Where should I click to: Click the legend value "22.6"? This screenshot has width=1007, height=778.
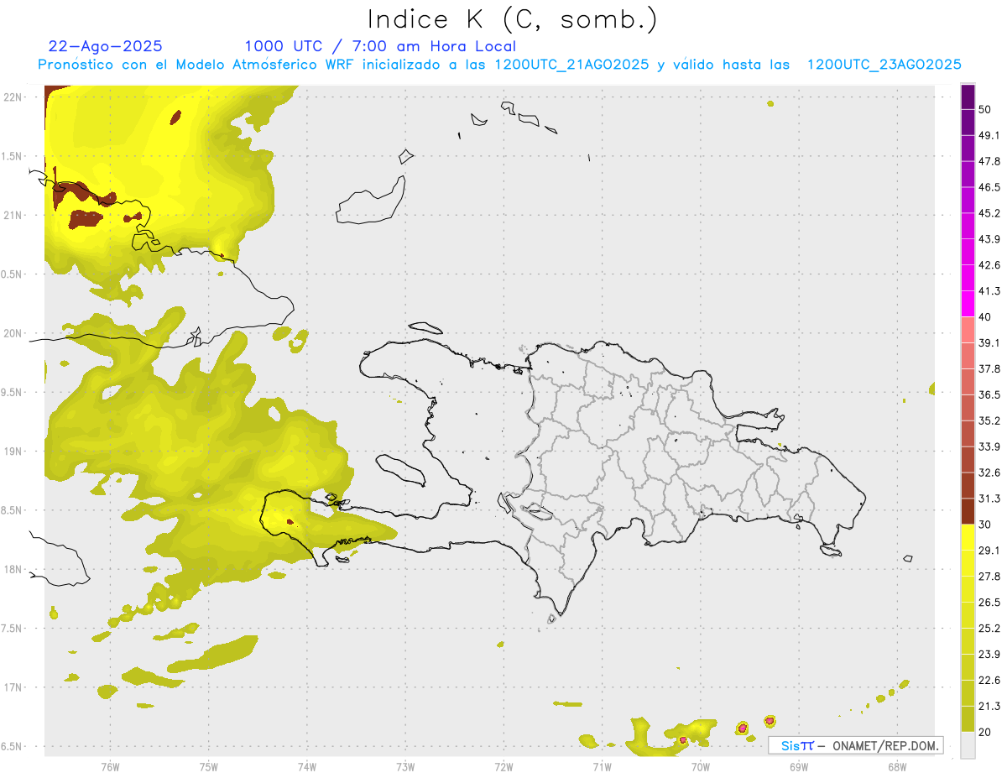pyautogui.click(x=989, y=680)
